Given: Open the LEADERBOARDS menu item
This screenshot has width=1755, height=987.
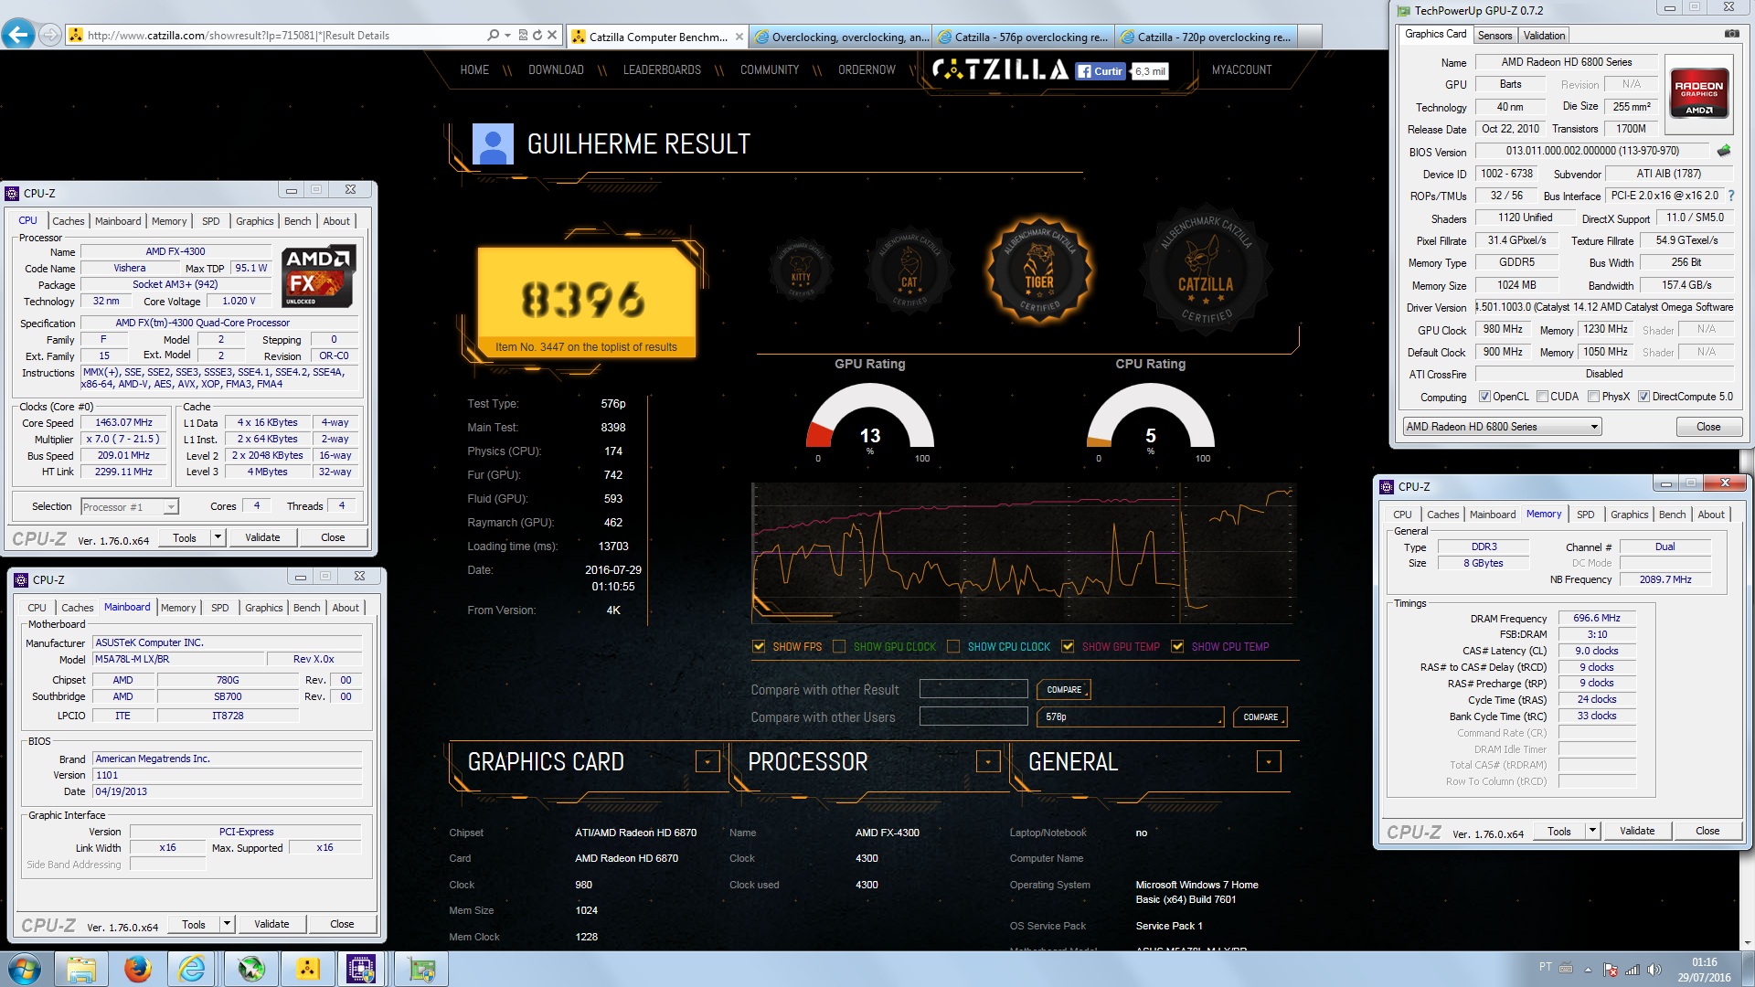Looking at the screenshot, I should click(x=662, y=70).
